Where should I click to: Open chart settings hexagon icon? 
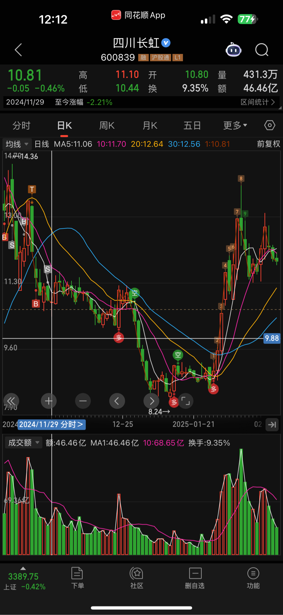point(270,126)
